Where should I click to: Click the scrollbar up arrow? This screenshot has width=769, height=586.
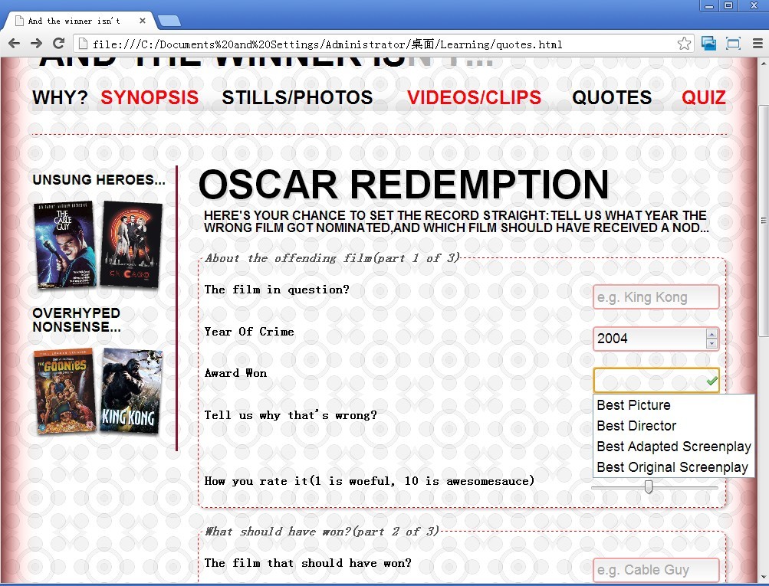point(764,64)
